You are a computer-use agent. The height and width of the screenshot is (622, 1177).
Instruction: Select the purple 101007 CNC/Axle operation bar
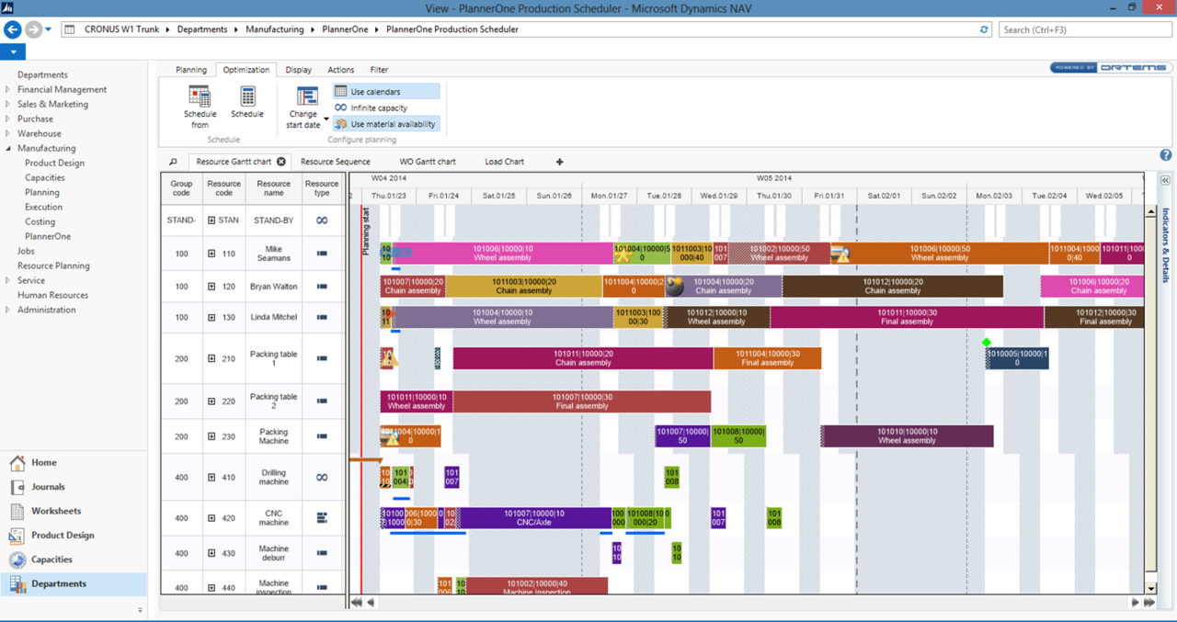[x=534, y=518]
